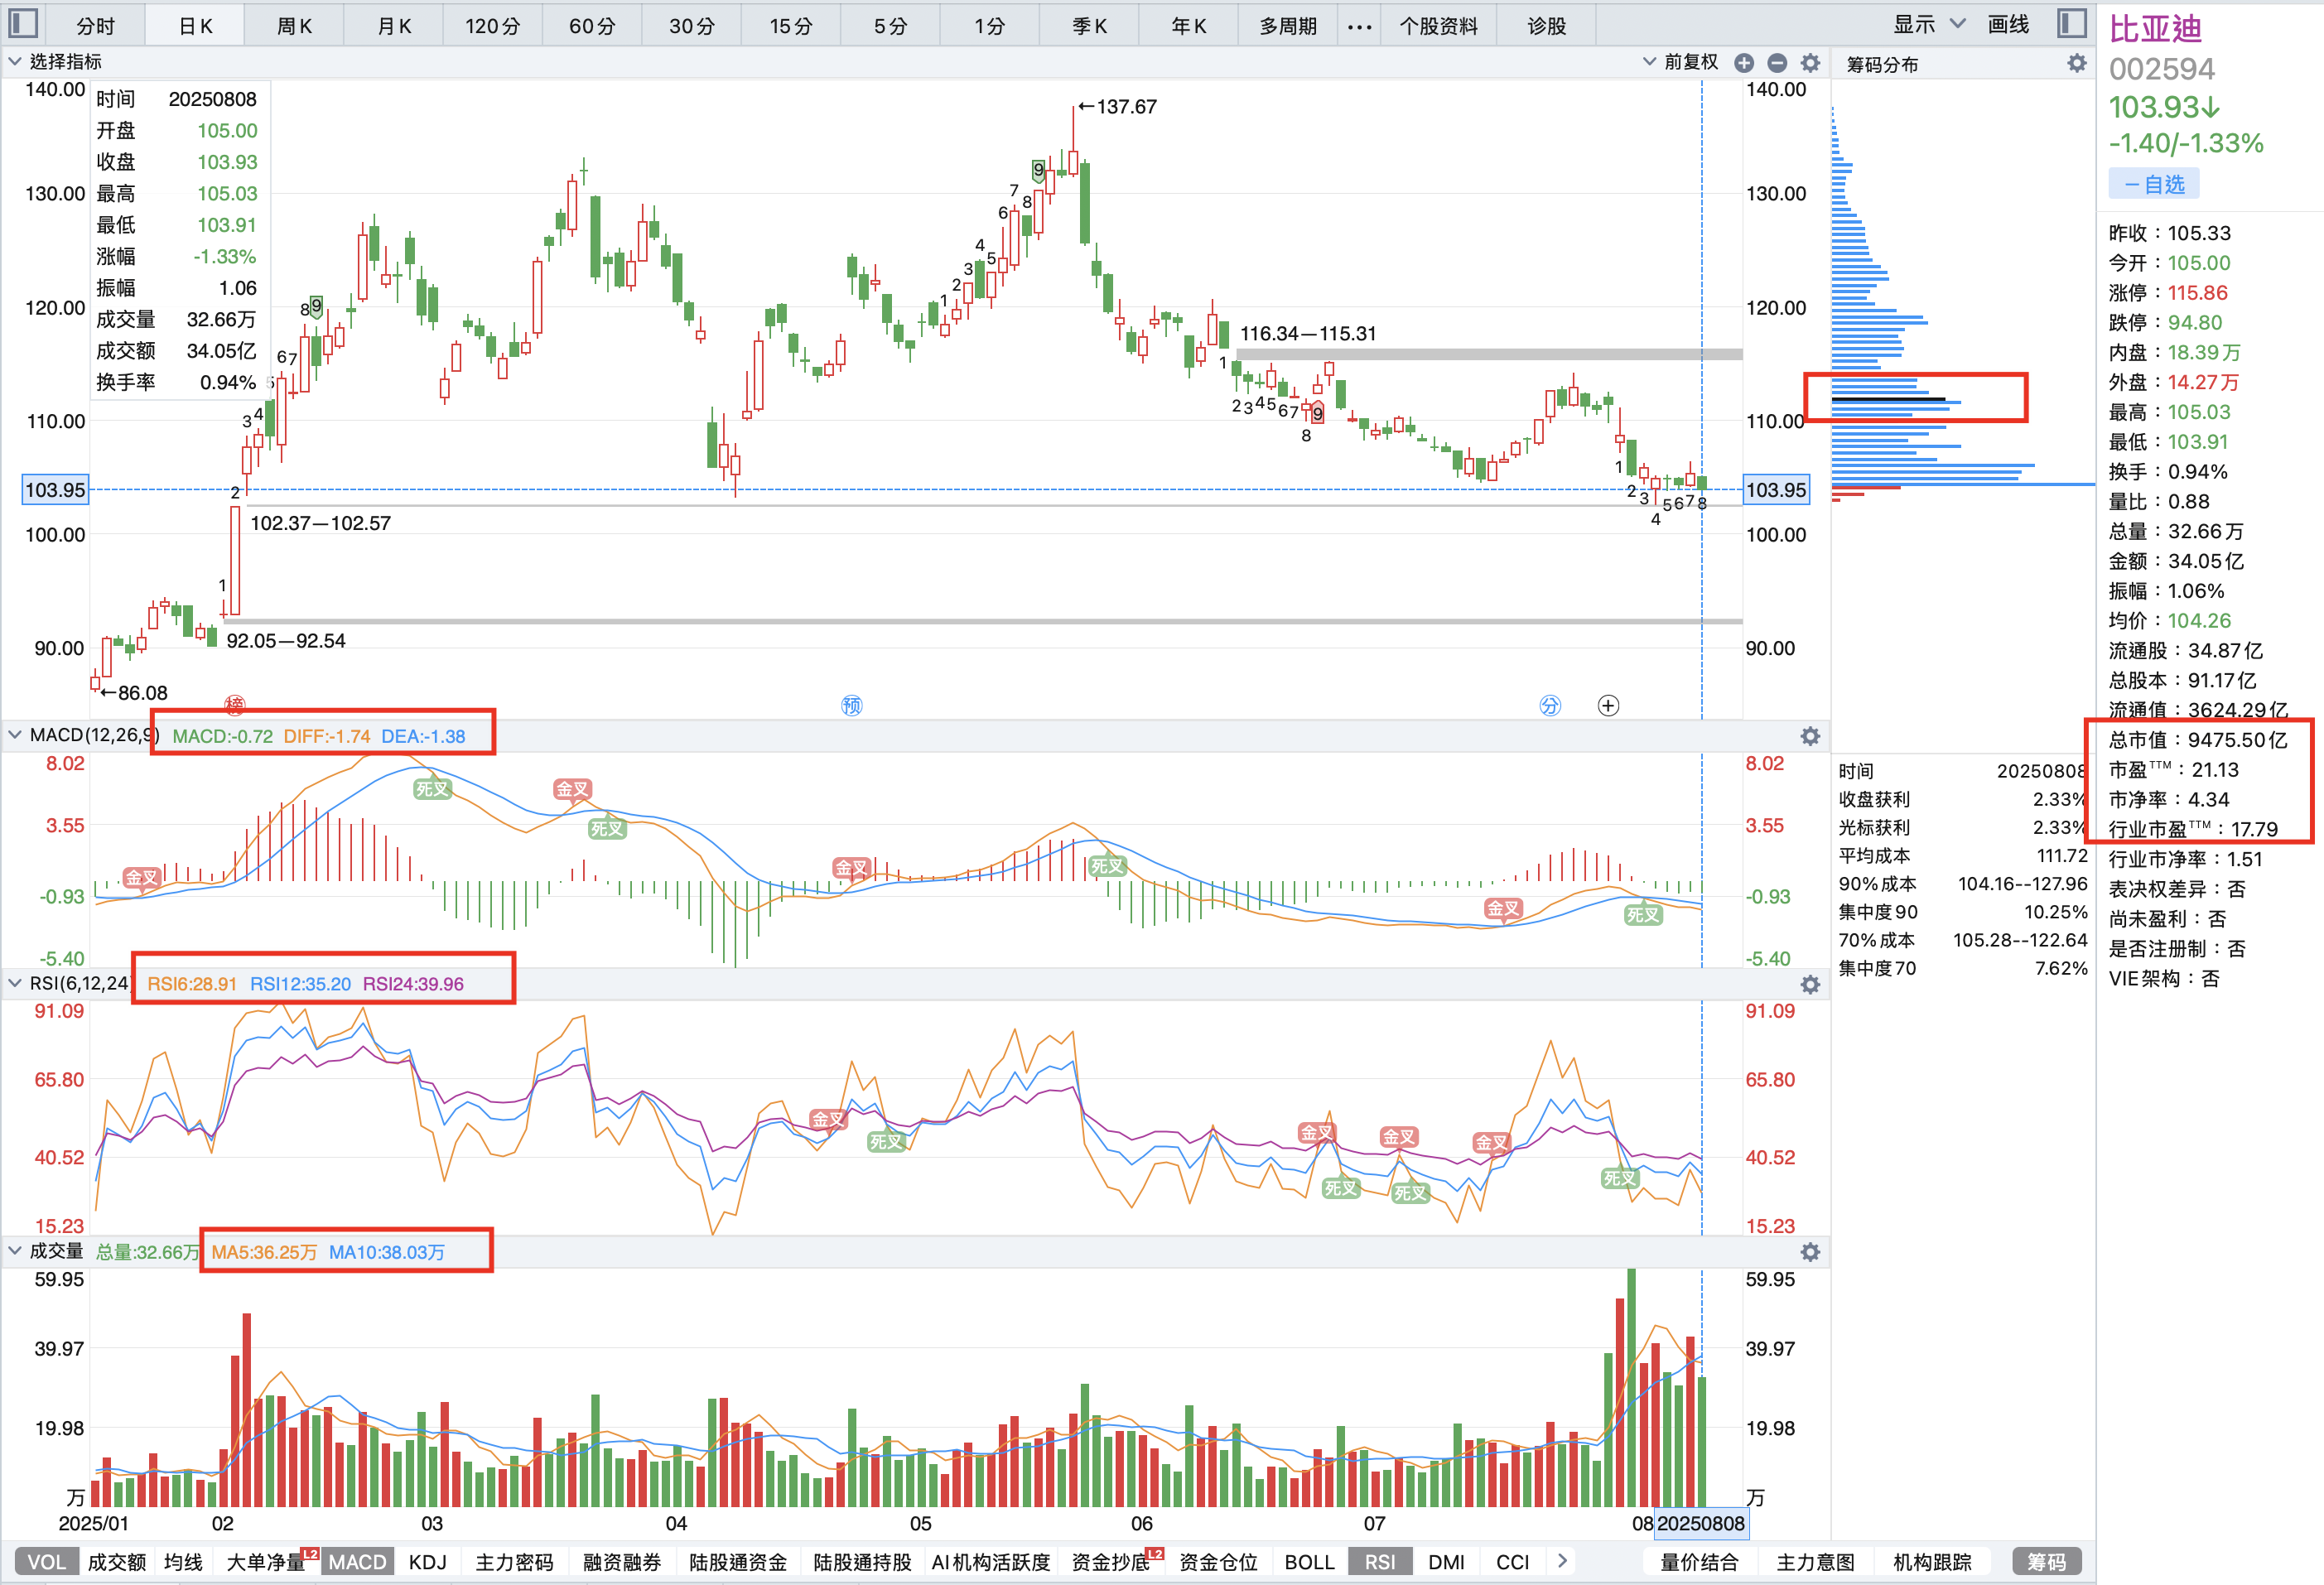The width and height of the screenshot is (2324, 1585).
Task: Switch to the 分时 intraday tab
Action: pos(95,25)
